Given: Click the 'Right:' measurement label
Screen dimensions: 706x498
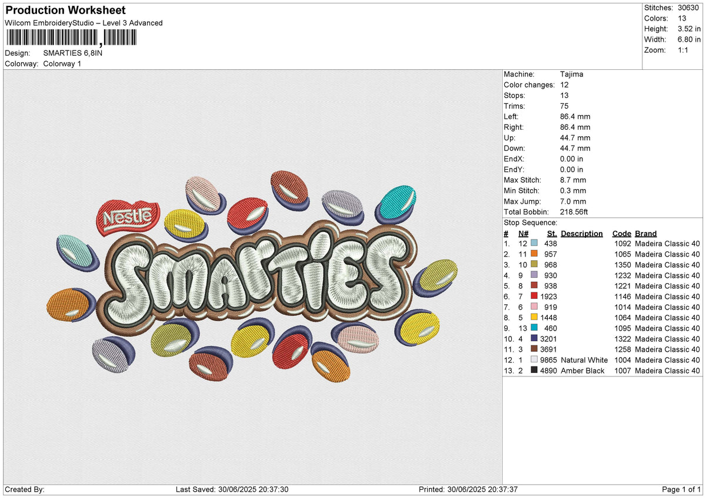Looking at the screenshot, I should tap(514, 127).
